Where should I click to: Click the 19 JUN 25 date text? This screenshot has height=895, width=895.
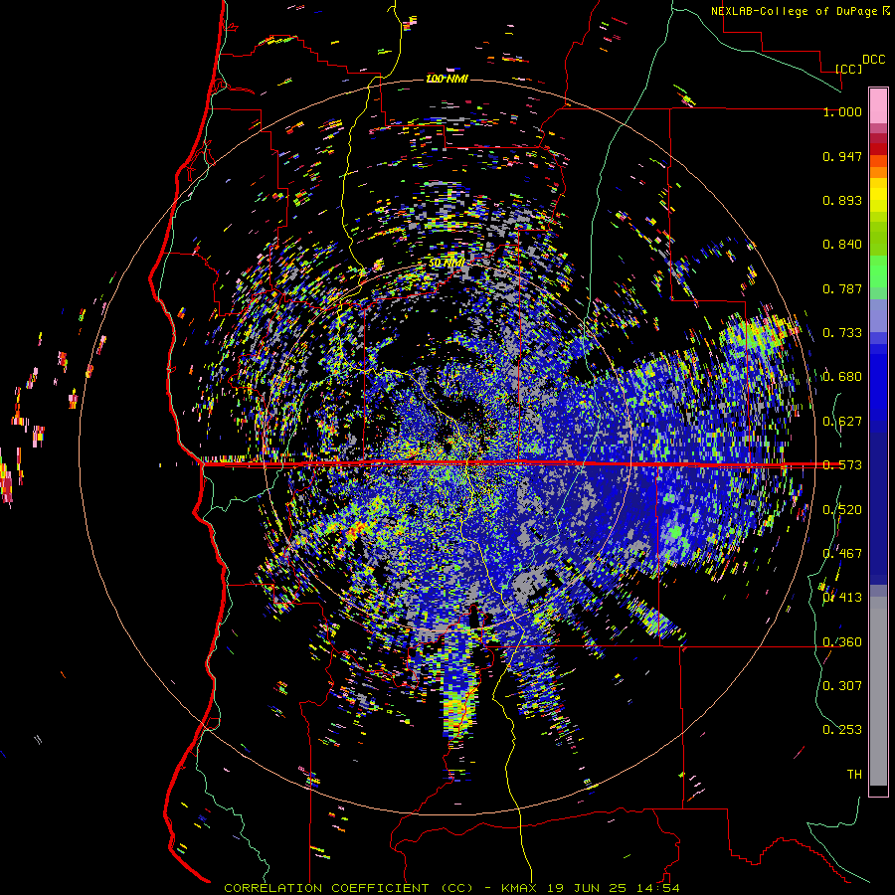(x=586, y=888)
